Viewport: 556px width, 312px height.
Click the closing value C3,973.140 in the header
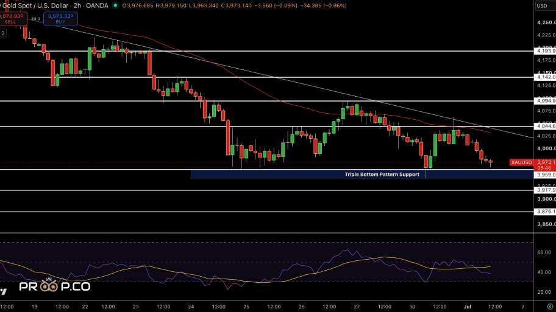237,5
